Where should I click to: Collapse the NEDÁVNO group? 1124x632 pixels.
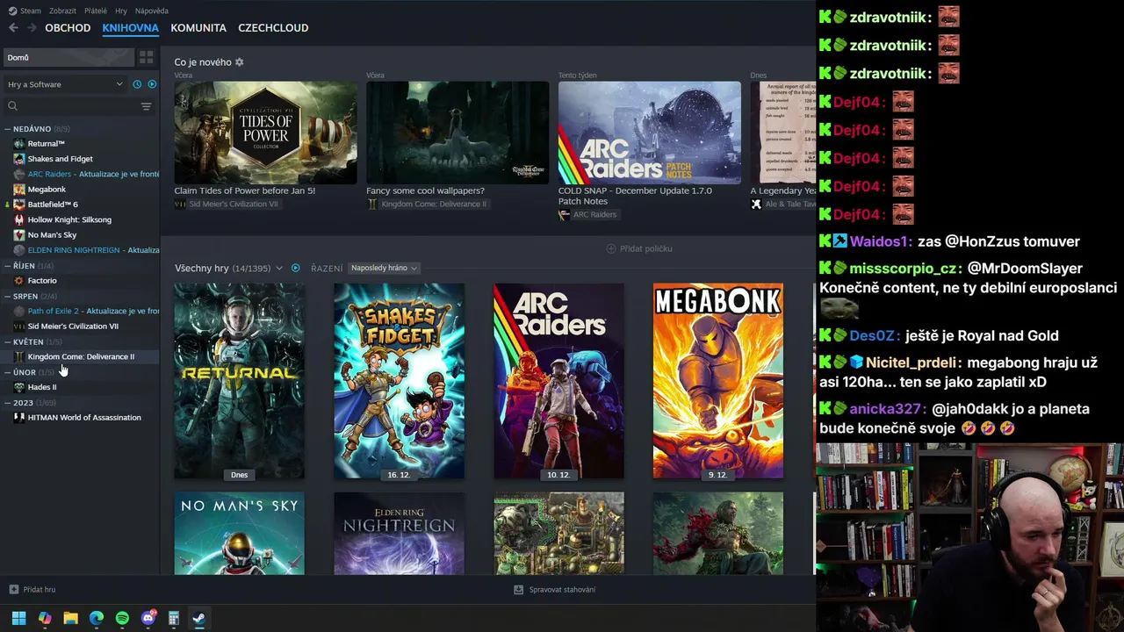(x=7, y=129)
